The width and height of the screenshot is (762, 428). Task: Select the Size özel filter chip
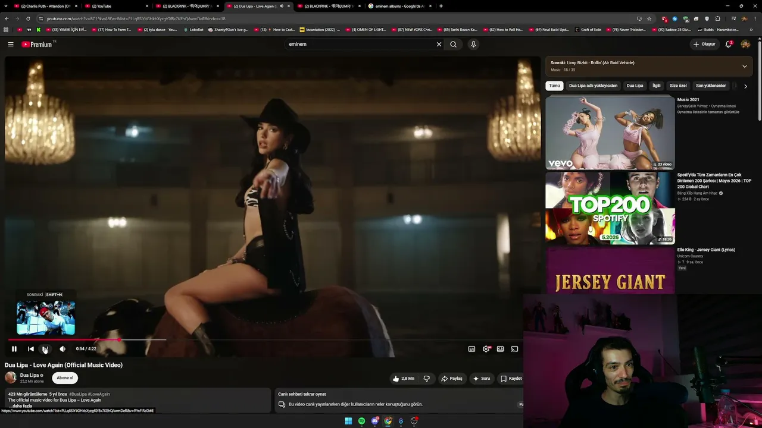click(678, 86)
